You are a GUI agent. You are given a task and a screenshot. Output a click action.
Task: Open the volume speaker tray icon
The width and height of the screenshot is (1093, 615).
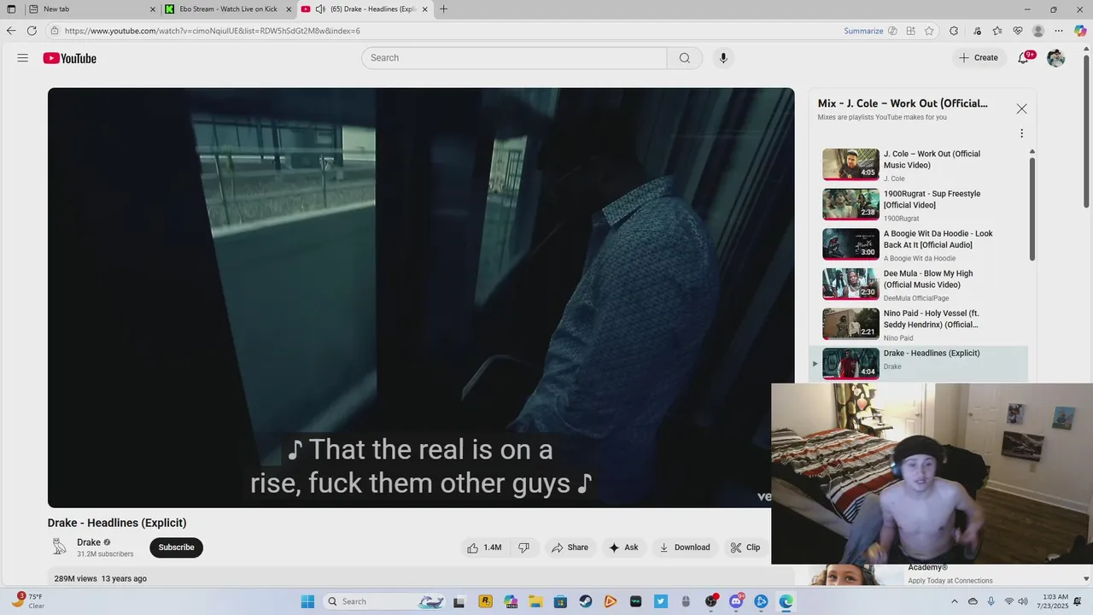pyautogui.click(x=1024, y=601)
